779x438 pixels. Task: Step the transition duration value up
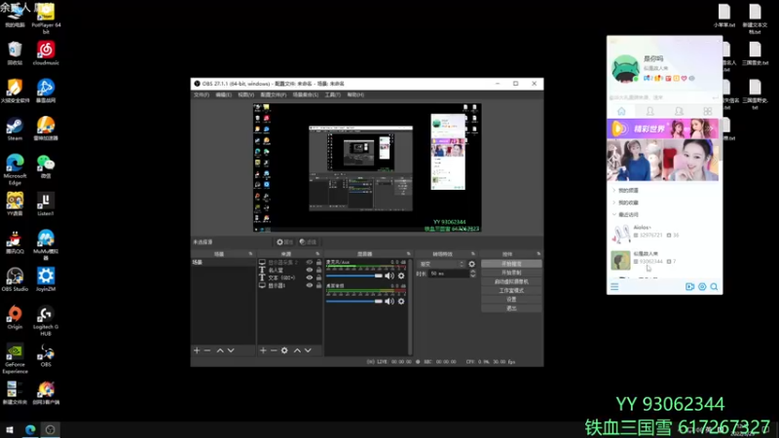(x=473, y=272)
